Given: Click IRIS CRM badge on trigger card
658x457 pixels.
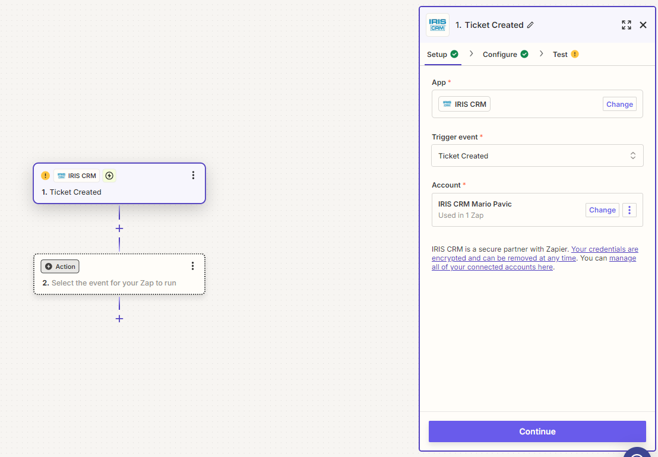Looking at the screenshot, I should pos(77,176).
